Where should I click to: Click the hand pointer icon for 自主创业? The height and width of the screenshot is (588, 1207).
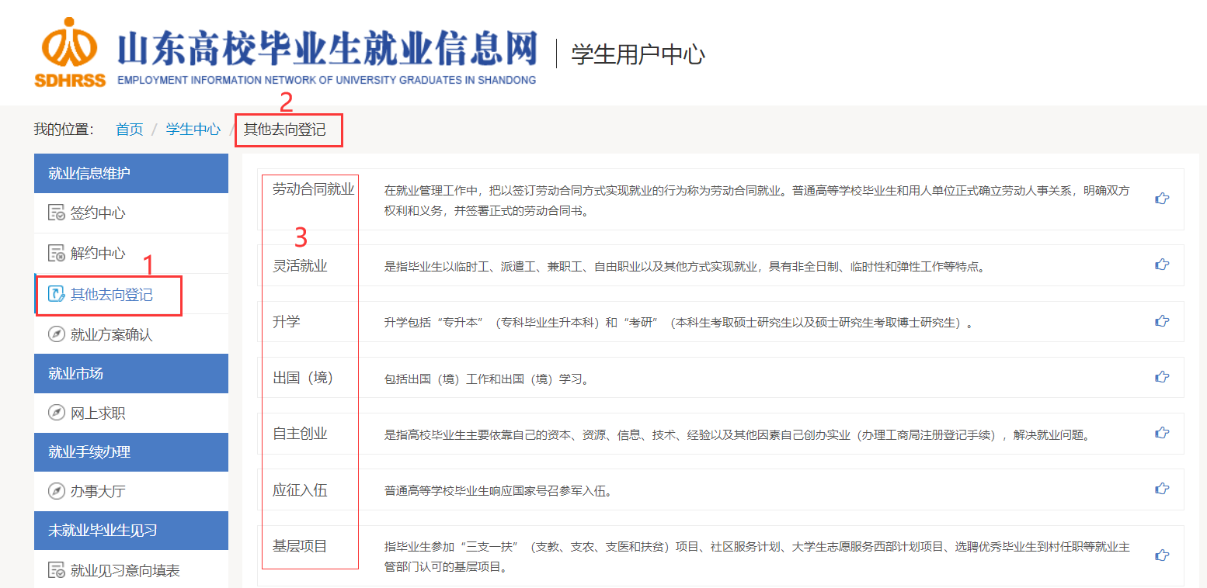coord(1162,433)
